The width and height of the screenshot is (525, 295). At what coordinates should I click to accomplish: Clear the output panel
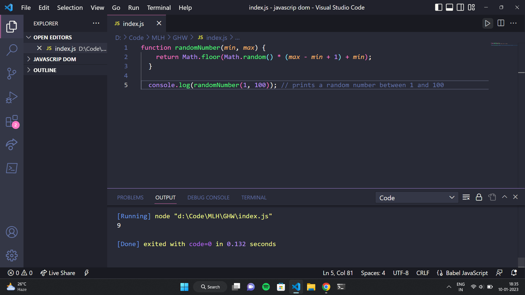click(x=466, y=197)
